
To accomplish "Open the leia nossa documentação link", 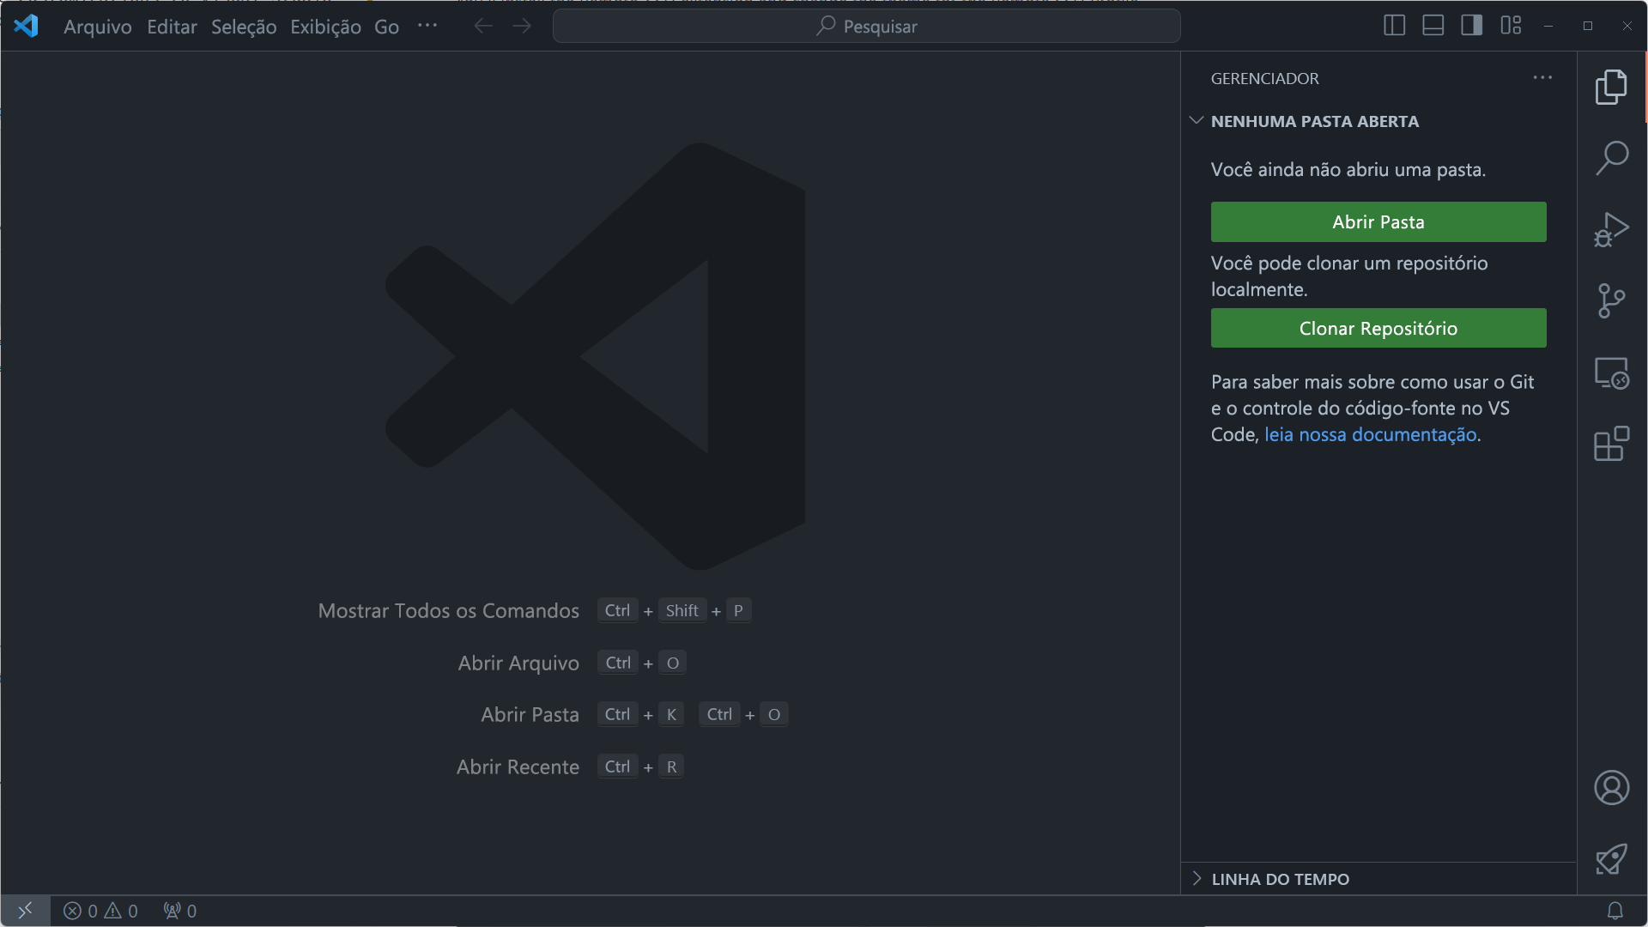I will tap(1370, 434).
